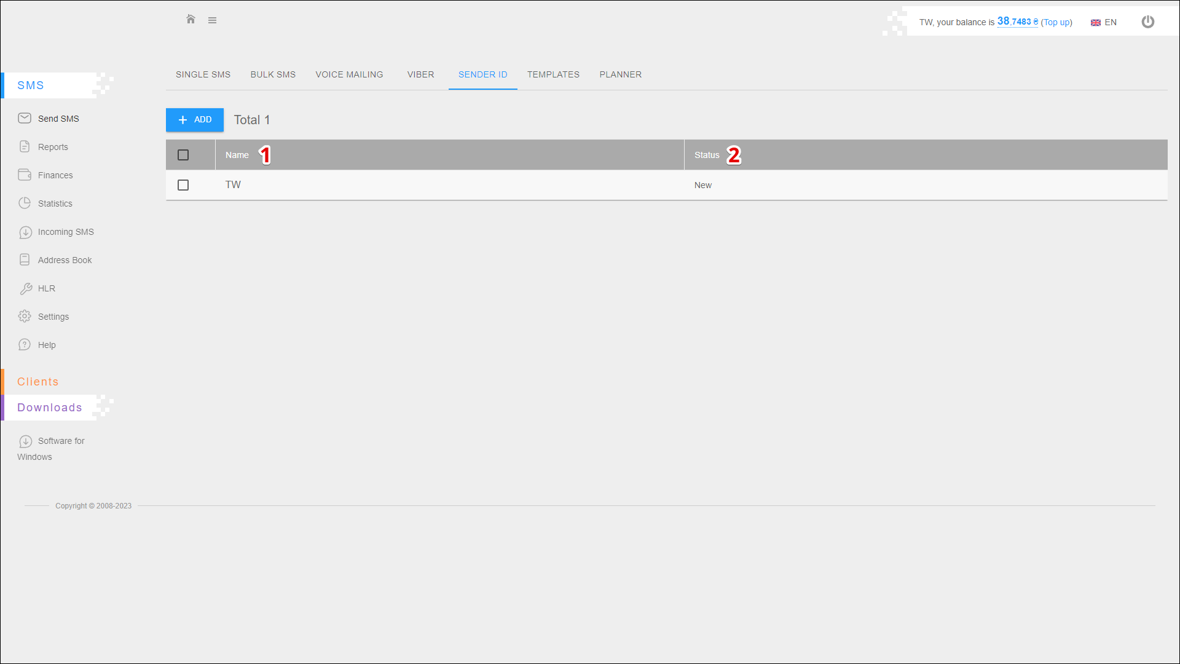
Task: Open Finances wallet icon
Action: point(25,175)
